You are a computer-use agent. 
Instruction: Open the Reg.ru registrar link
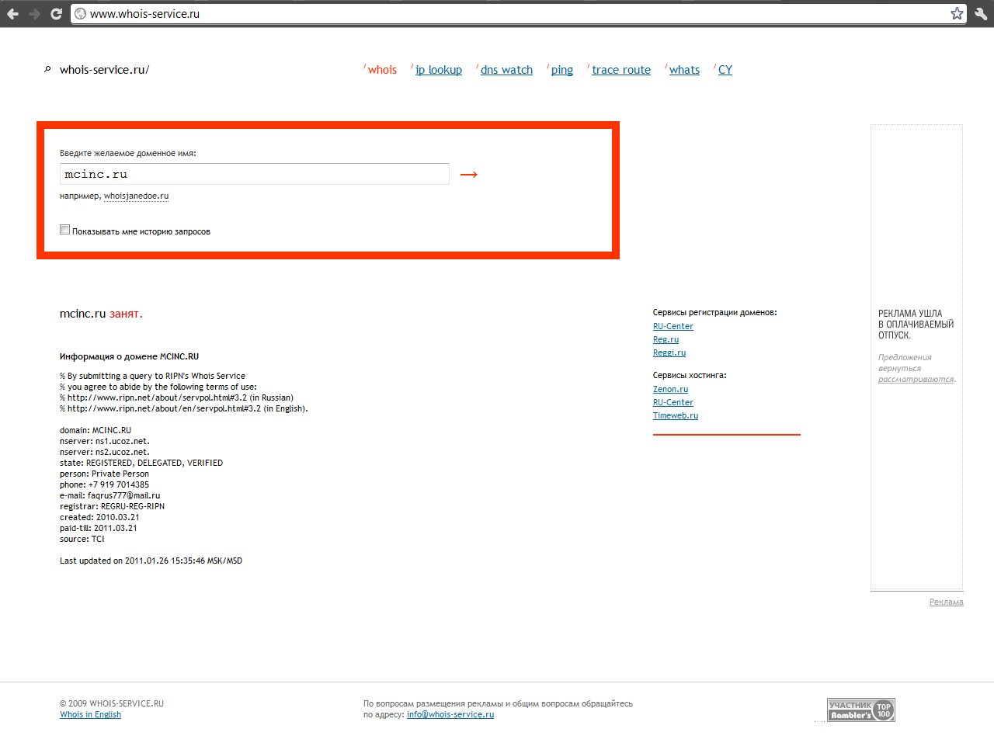pos(666,340)
